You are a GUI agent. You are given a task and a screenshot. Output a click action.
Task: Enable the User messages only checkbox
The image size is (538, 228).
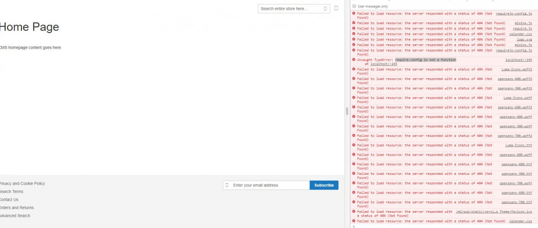tap(354, 6)
